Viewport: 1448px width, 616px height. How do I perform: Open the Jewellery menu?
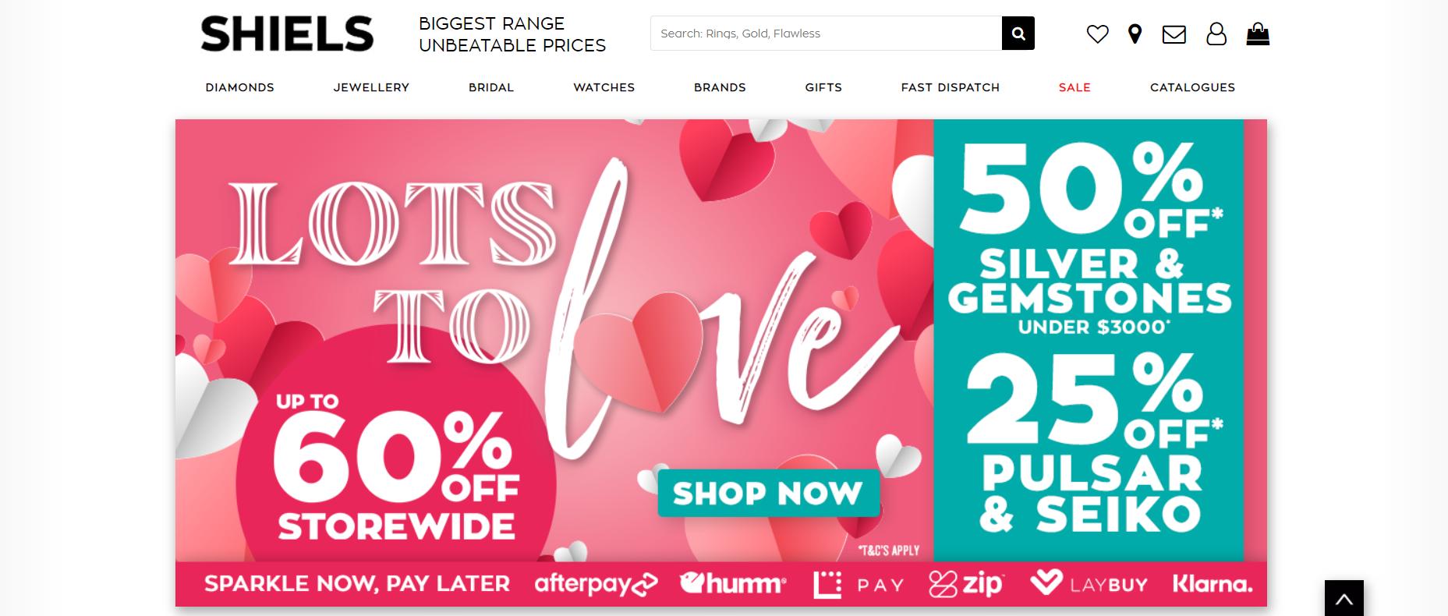pos(371,87)
